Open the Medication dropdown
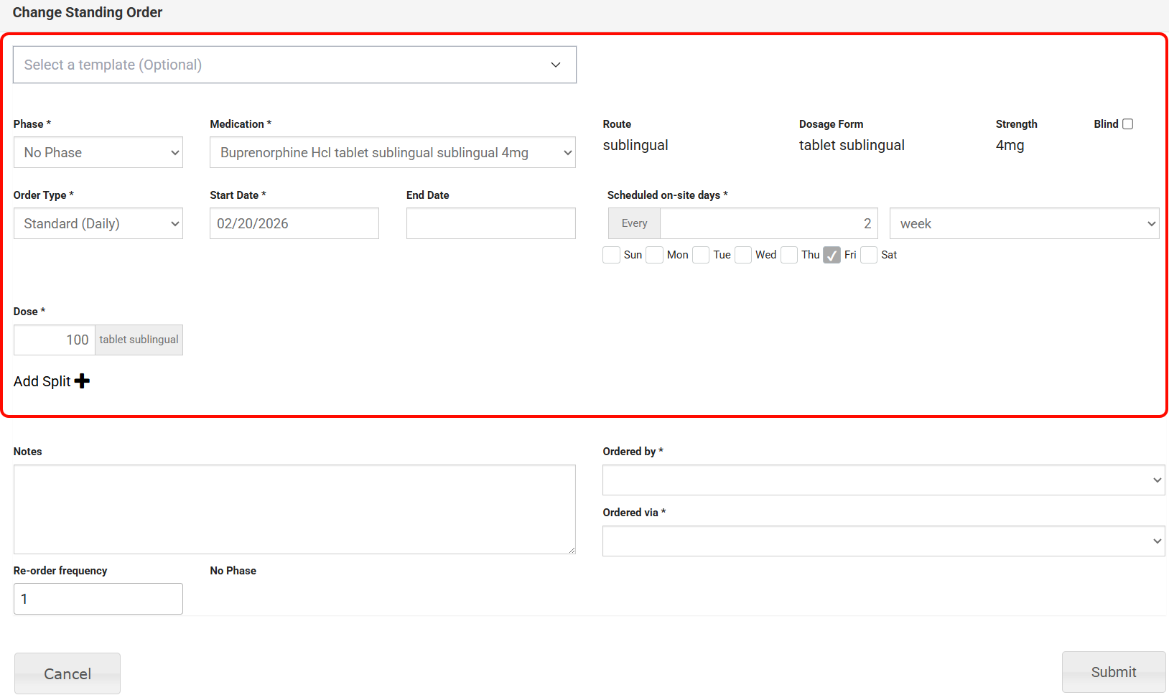 392,153
